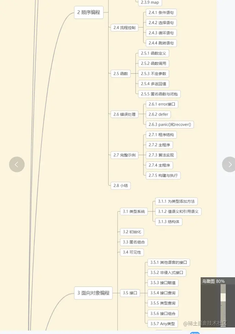235x334 pixels.
Task: Select node 2.5.3 不定参数
Action: point(154,74)
